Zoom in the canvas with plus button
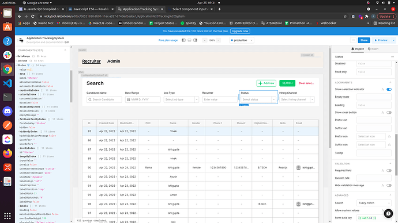 [218, 40]
